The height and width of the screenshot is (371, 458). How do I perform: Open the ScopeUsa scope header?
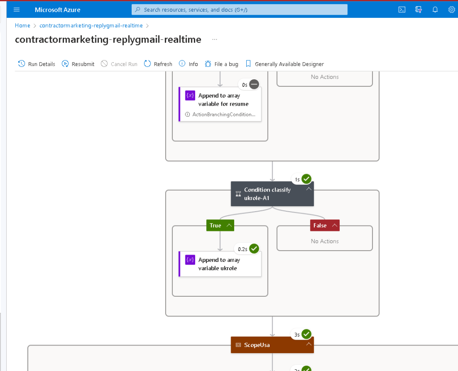point(272,345)
